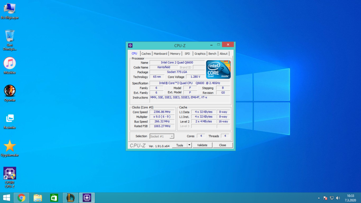Screen dimensions: 361x203
Task: Click the CPU-Z title bar app icon
Action: 130,45
